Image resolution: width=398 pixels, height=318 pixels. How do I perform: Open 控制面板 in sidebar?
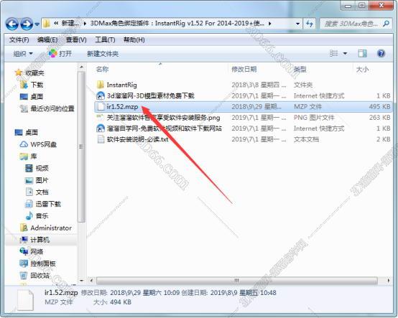pyautogui.click(x=37, y=263)
